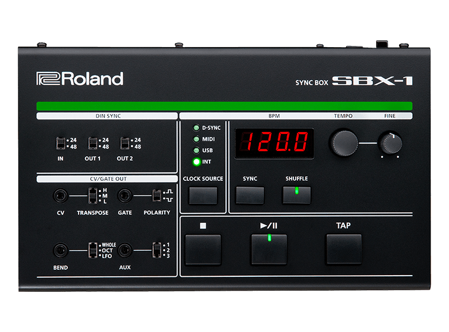Click the green LED on play/pause button
449x332 pixels.
click(x=269, y=238)
